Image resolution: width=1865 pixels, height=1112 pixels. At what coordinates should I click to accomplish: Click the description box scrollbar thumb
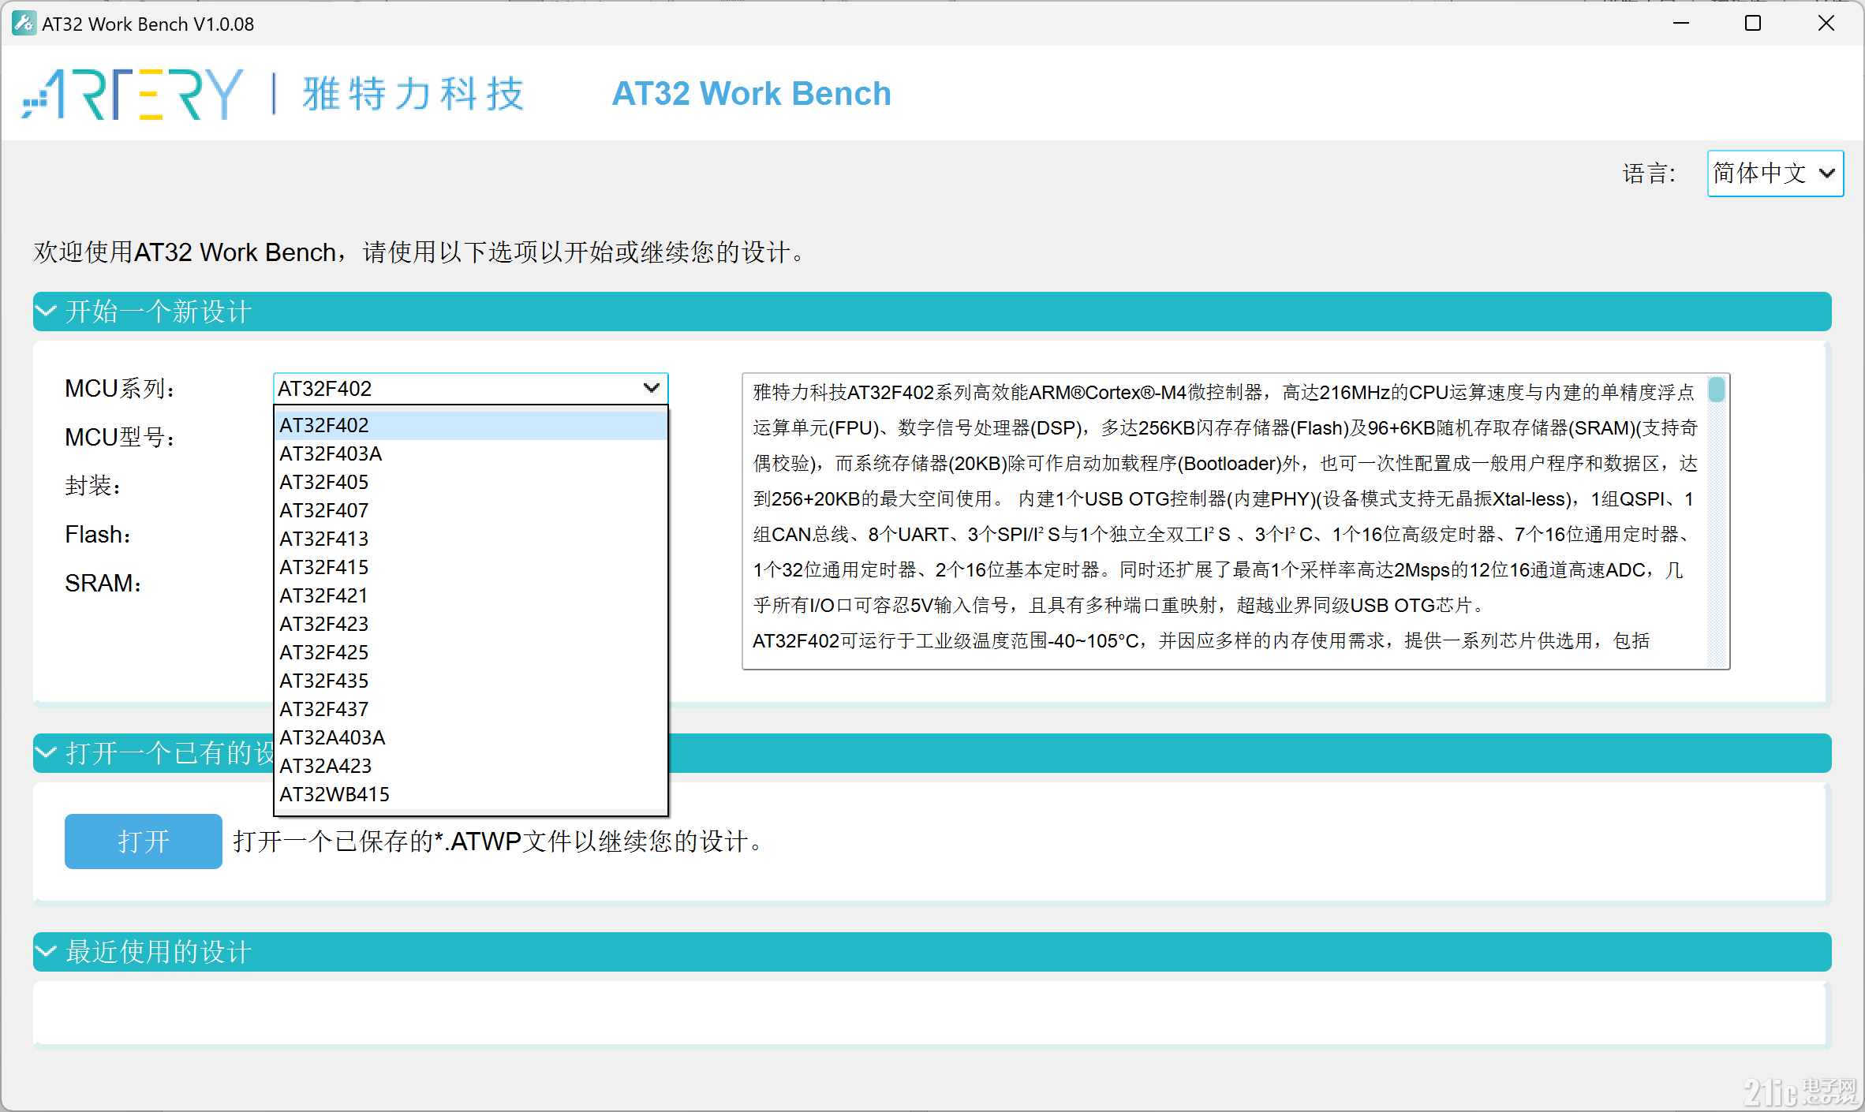[x=1716, y=390]
